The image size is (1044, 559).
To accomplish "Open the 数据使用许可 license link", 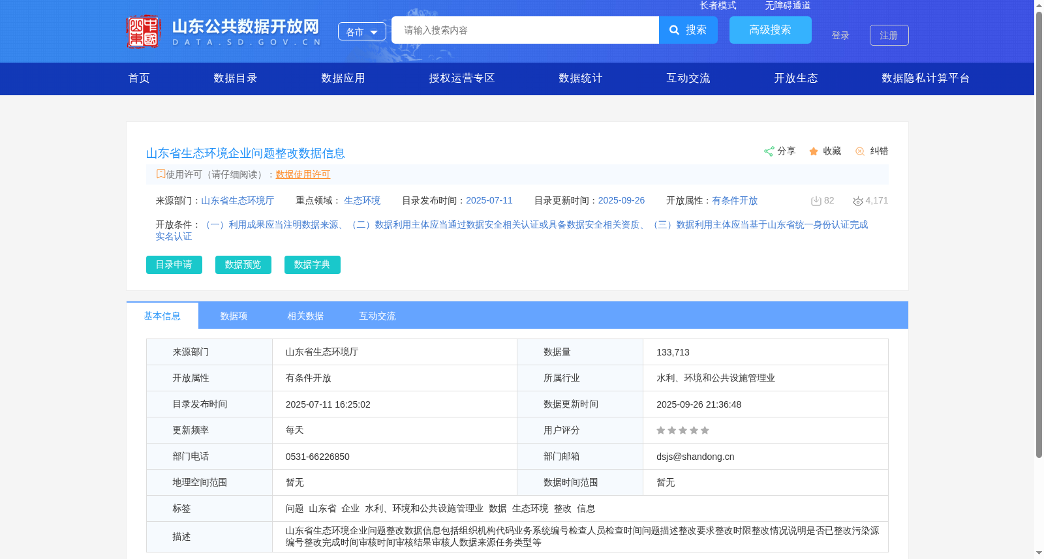I will coord(303,174).
